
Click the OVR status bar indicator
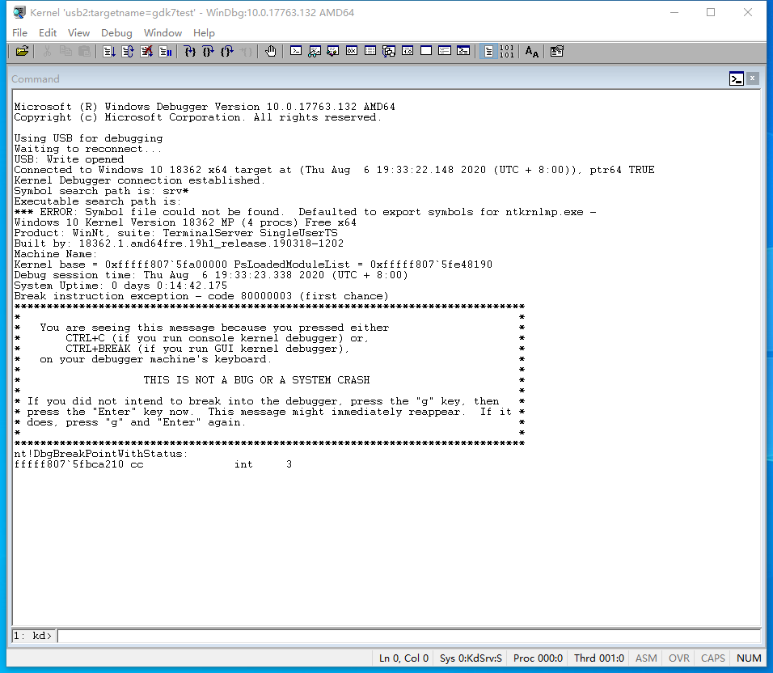(x=679, y=658)
